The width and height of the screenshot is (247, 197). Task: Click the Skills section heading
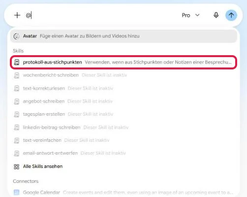[18, 51]
